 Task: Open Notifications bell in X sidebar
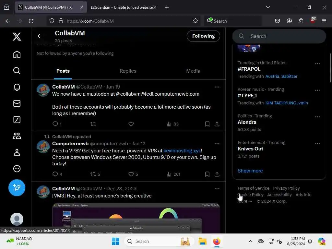coord(17,87)
